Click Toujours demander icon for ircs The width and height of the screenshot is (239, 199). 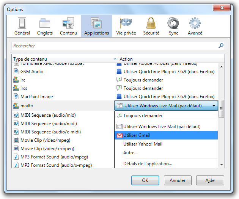(119, 88)
